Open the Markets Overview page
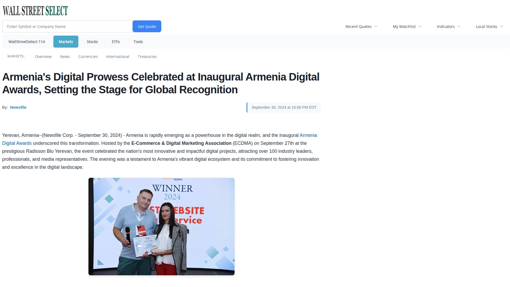 (x=43, y=56)
